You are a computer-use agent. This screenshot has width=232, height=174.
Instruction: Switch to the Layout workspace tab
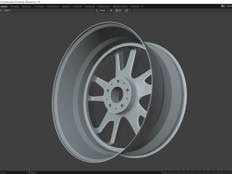coord(4,7)
